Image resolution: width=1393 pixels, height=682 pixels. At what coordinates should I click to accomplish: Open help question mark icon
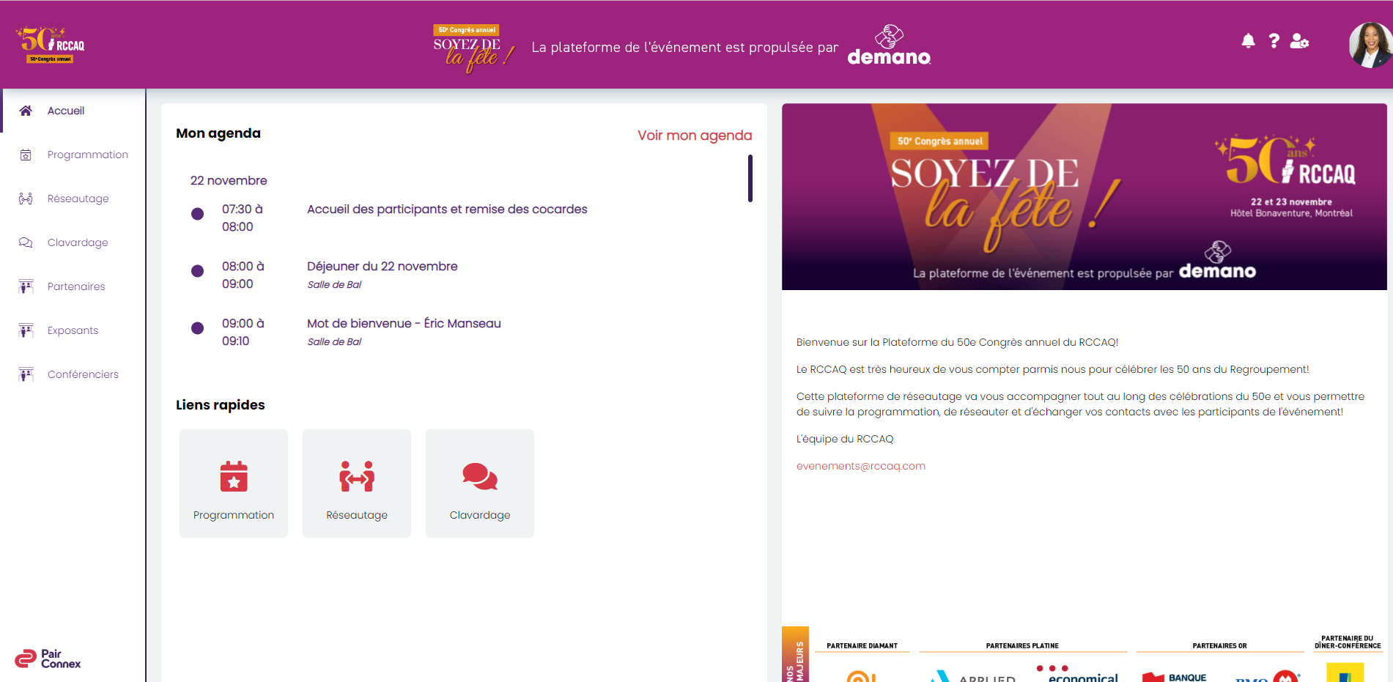coord(1274,41)
